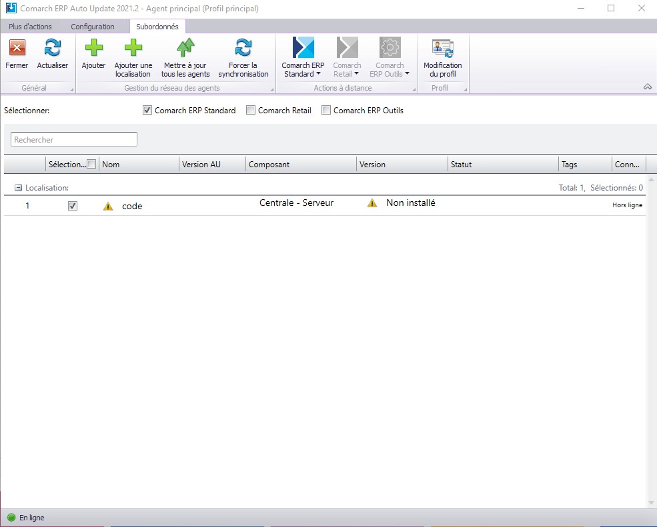
Task: Check the Comarch ERP Outils filter
Action: click(x=326, y=110)
